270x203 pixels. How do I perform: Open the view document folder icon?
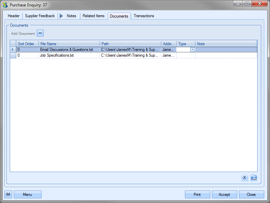[x=254, y=177]
